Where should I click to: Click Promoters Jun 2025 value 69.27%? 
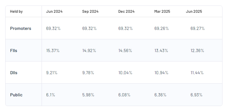pyautogui.click(x=197, y=29)
